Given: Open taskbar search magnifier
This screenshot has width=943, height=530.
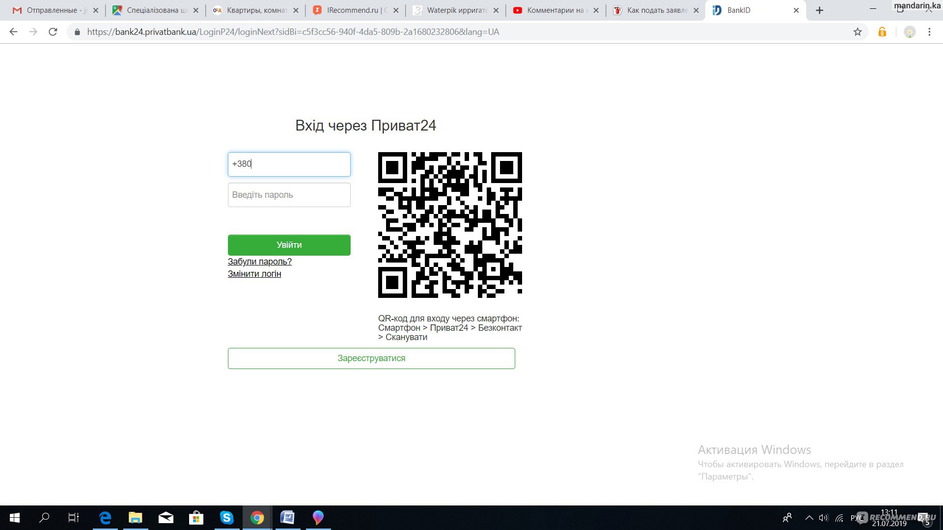Looking at the screenshot, I should (44, 518).
